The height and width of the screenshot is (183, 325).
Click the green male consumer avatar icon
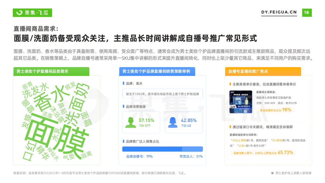131,123
